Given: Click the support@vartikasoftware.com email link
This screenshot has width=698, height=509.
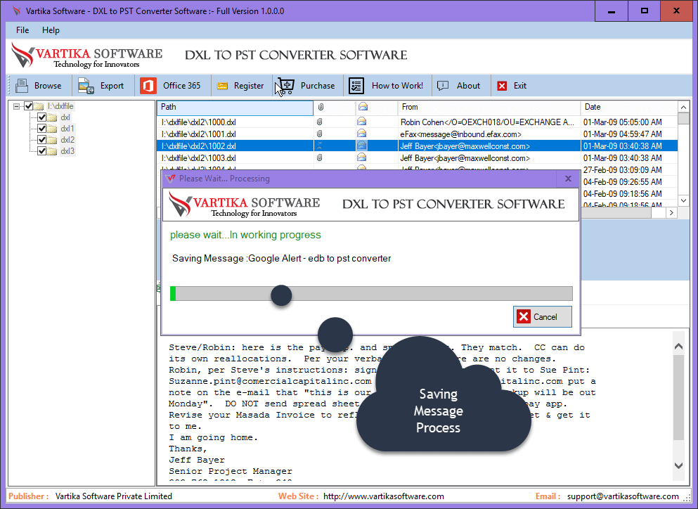Looking at the screenshot, I should click(x=623, y=496).
